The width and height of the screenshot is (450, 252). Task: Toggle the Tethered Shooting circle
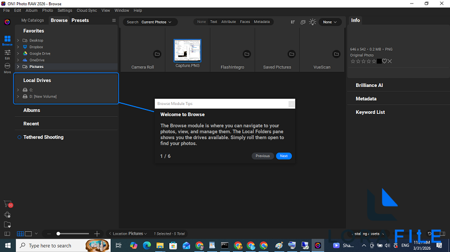pyautogui.click(x=19, y=137)
